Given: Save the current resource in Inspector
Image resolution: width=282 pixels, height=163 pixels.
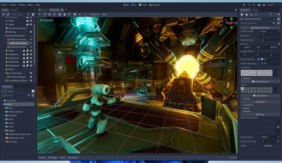Looking at the screenshot, I should click(251, 14).
